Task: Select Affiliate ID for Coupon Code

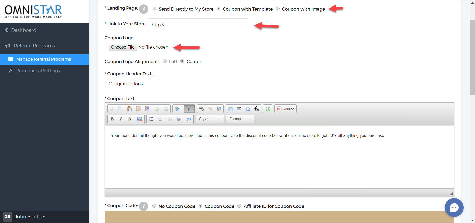Action: [x=239, y=206]
